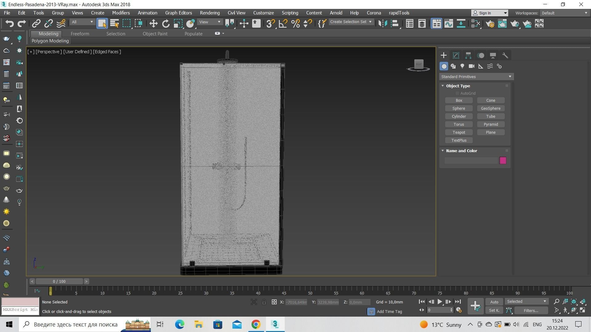Select the Lights category icon
Viewport: 591px width, 332px height.
click(462, 66)
